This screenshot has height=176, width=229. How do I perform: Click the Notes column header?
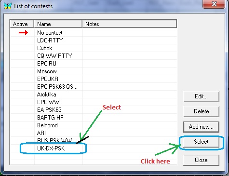[130, 24]
